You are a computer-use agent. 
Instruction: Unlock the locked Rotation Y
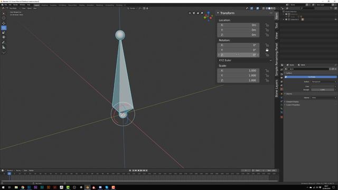point(267,50)
